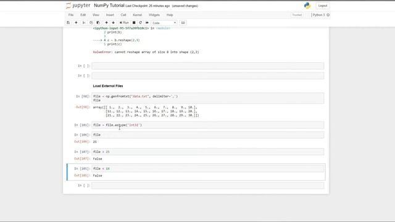Screen dimensions: 395x222
Task: Move selected cell up arrow
Action: [106, 23]
